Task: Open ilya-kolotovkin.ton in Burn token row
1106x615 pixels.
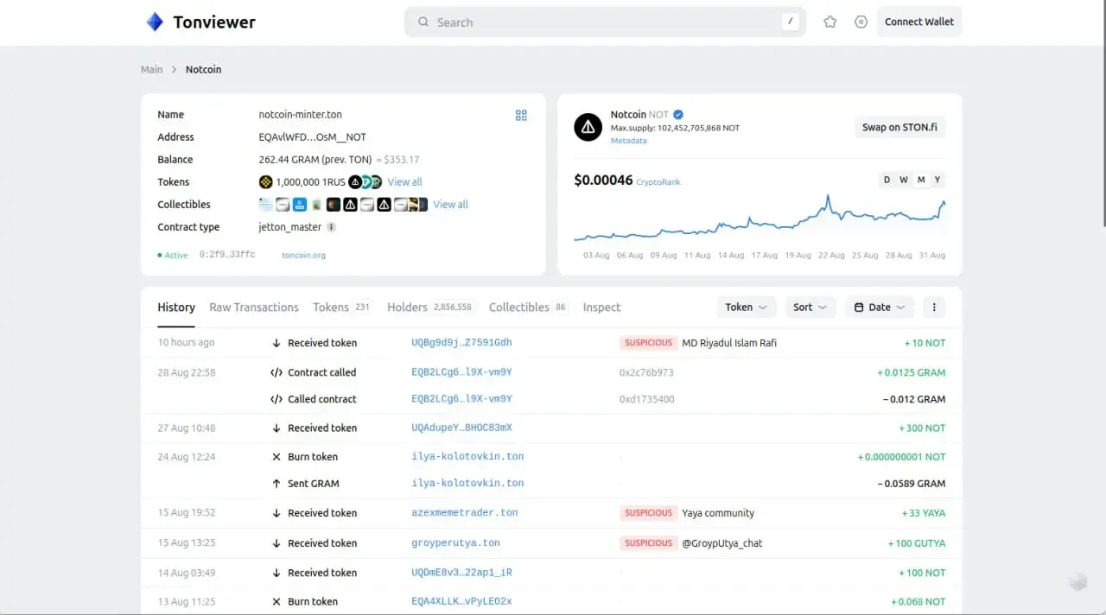Action: click(467, 457)
